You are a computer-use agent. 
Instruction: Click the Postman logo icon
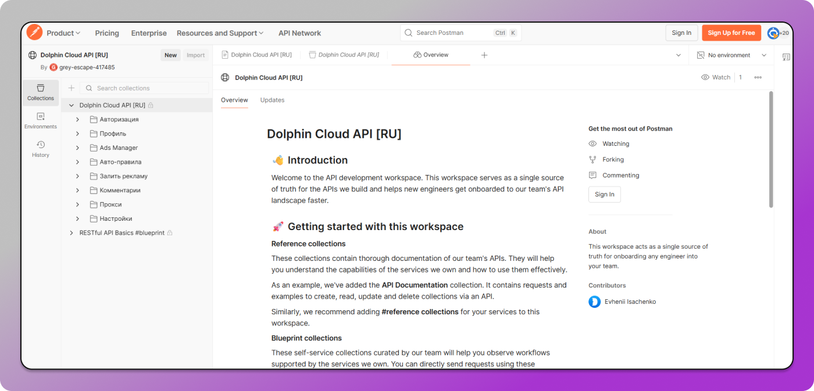tap(35, 33)
